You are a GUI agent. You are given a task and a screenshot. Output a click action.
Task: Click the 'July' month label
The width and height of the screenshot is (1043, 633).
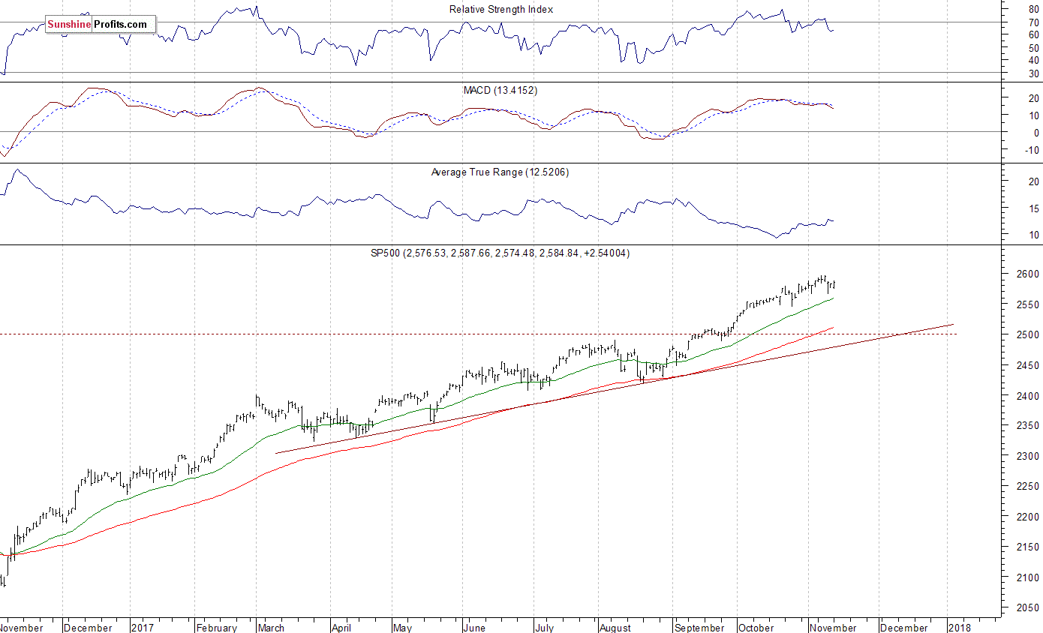[546, 628]
